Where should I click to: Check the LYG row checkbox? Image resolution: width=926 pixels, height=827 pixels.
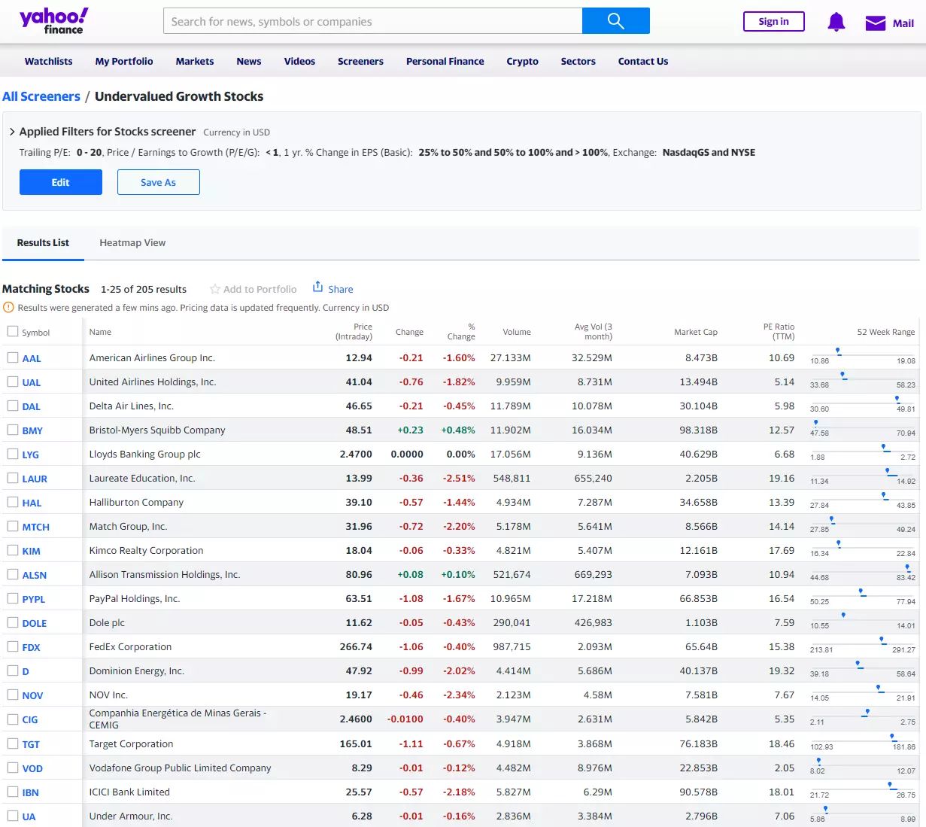coord(13,454)
